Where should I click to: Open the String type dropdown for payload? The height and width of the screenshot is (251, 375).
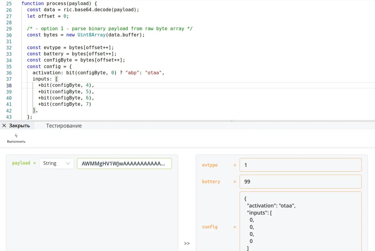point(56,163)
